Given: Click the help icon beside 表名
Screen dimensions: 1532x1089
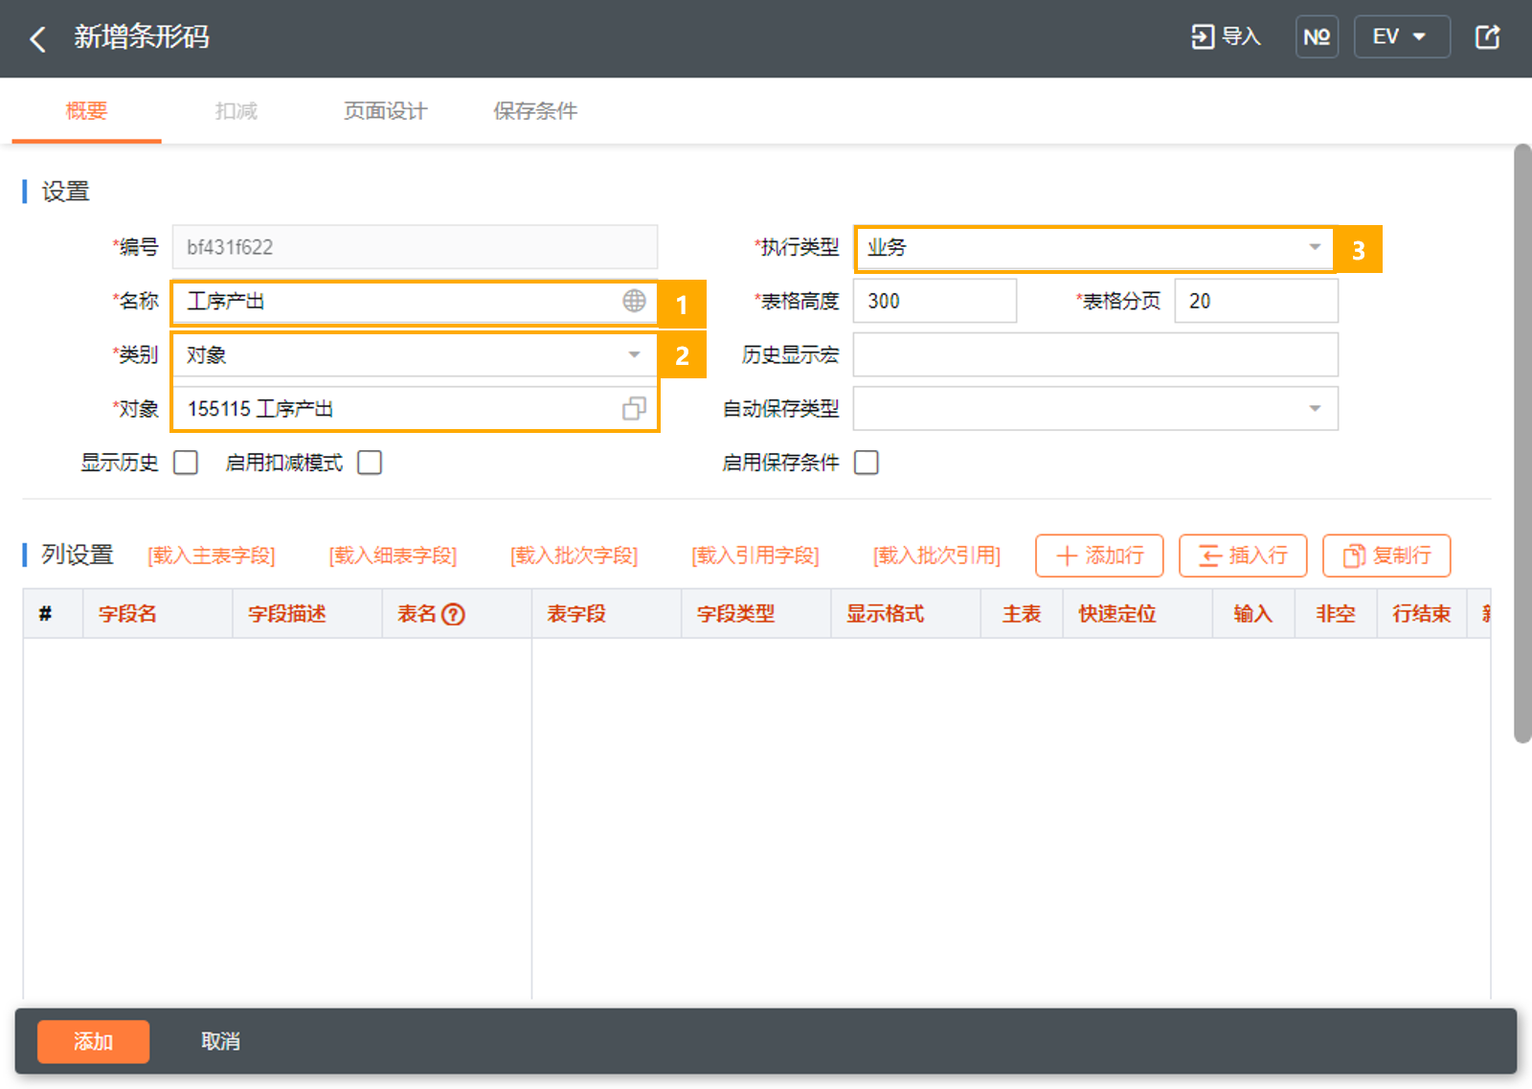Looking at the screenshot, I should (x=453, y=615).
